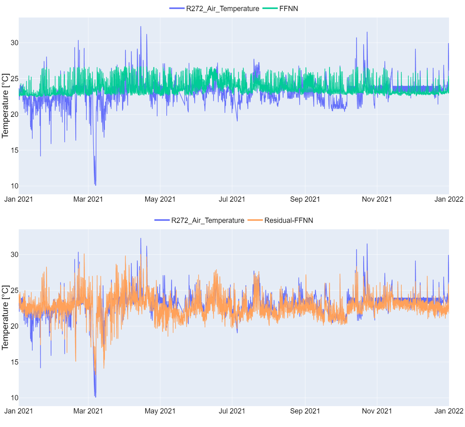The image size is (465, 427).
Task: Toggle FFNN trace in top chart legend
Action: pos(288,9)
